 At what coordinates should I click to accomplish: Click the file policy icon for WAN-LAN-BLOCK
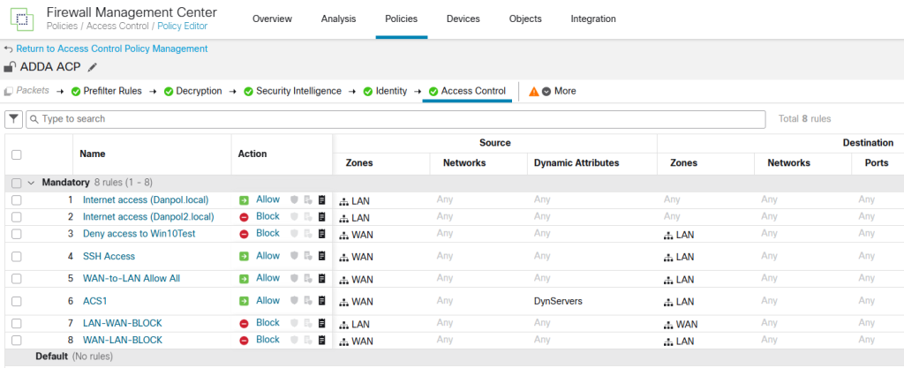click(x=308, y=340)
